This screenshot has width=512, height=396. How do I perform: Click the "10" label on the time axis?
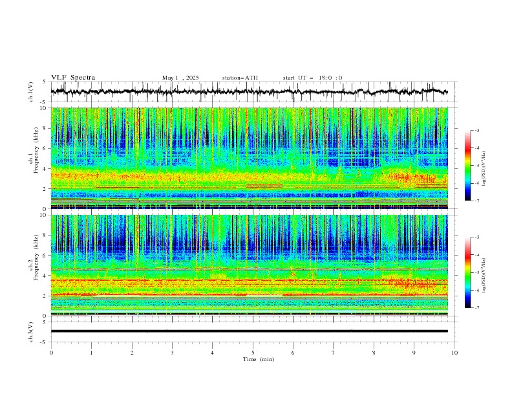(454, 353)
